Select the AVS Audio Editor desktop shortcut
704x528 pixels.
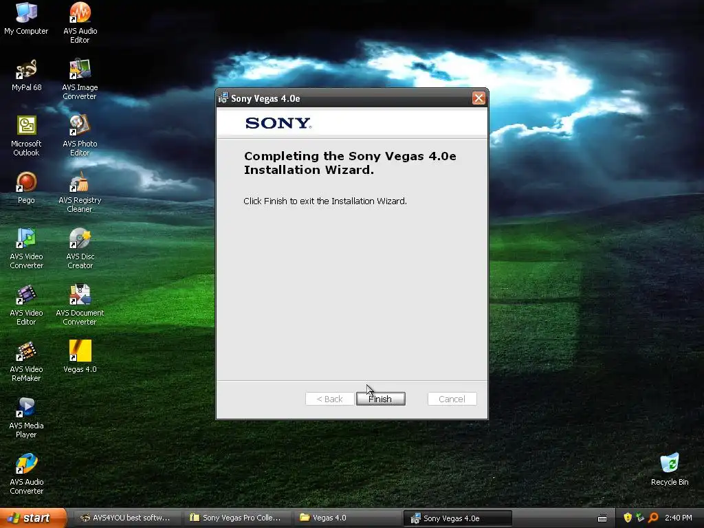coord(80,23)
